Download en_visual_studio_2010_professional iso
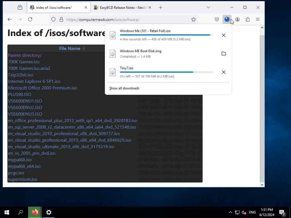Viewport: 291px width, 218px height. (64, 133)
